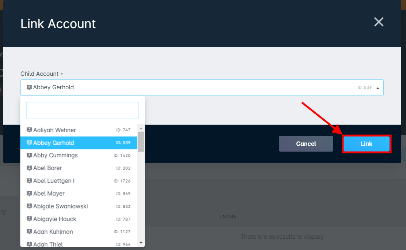Click the user icon beside Abel Mayer

29,194
